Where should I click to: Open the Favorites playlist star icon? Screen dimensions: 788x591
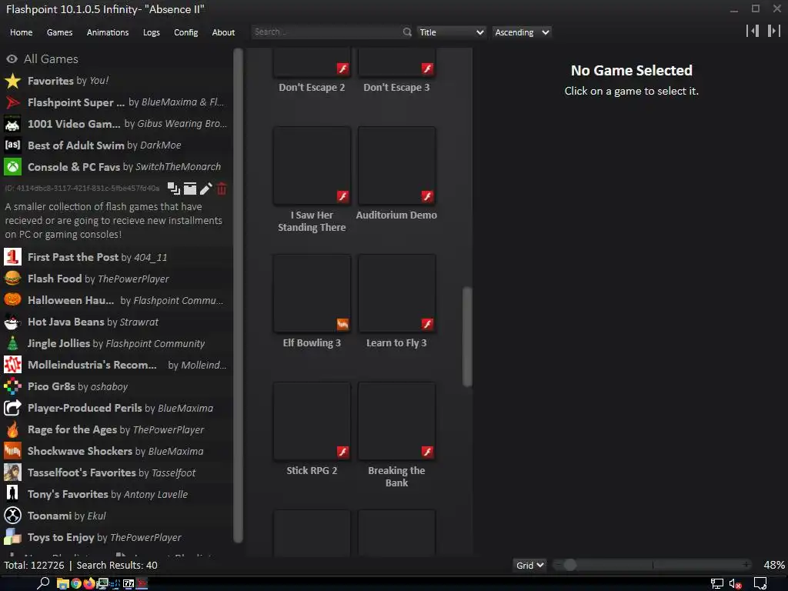[12, 80]
